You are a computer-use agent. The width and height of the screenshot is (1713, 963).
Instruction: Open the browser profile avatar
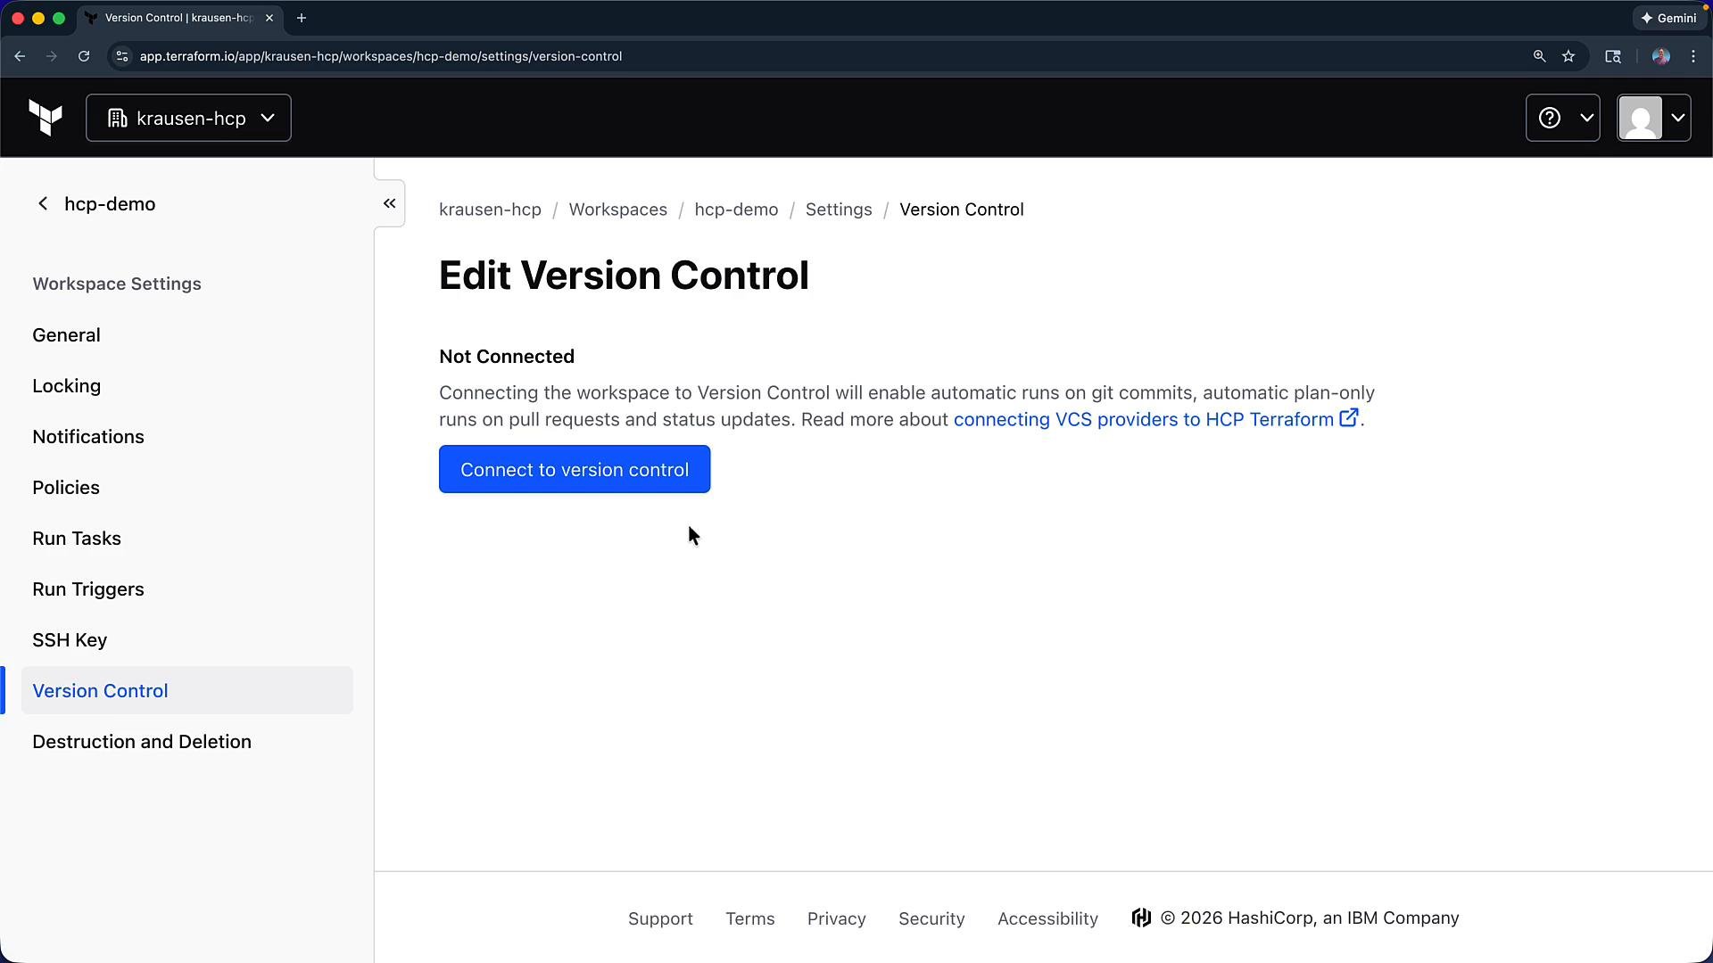pyautogui.click(x=1660, y=56)
